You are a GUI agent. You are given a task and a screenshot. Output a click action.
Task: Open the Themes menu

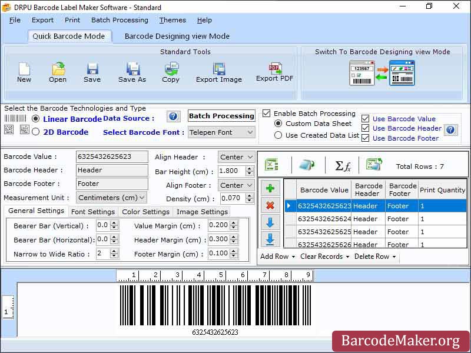coord(172,20)
